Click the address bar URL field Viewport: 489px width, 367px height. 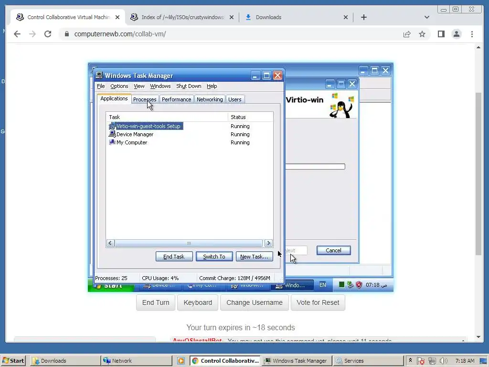231,34
